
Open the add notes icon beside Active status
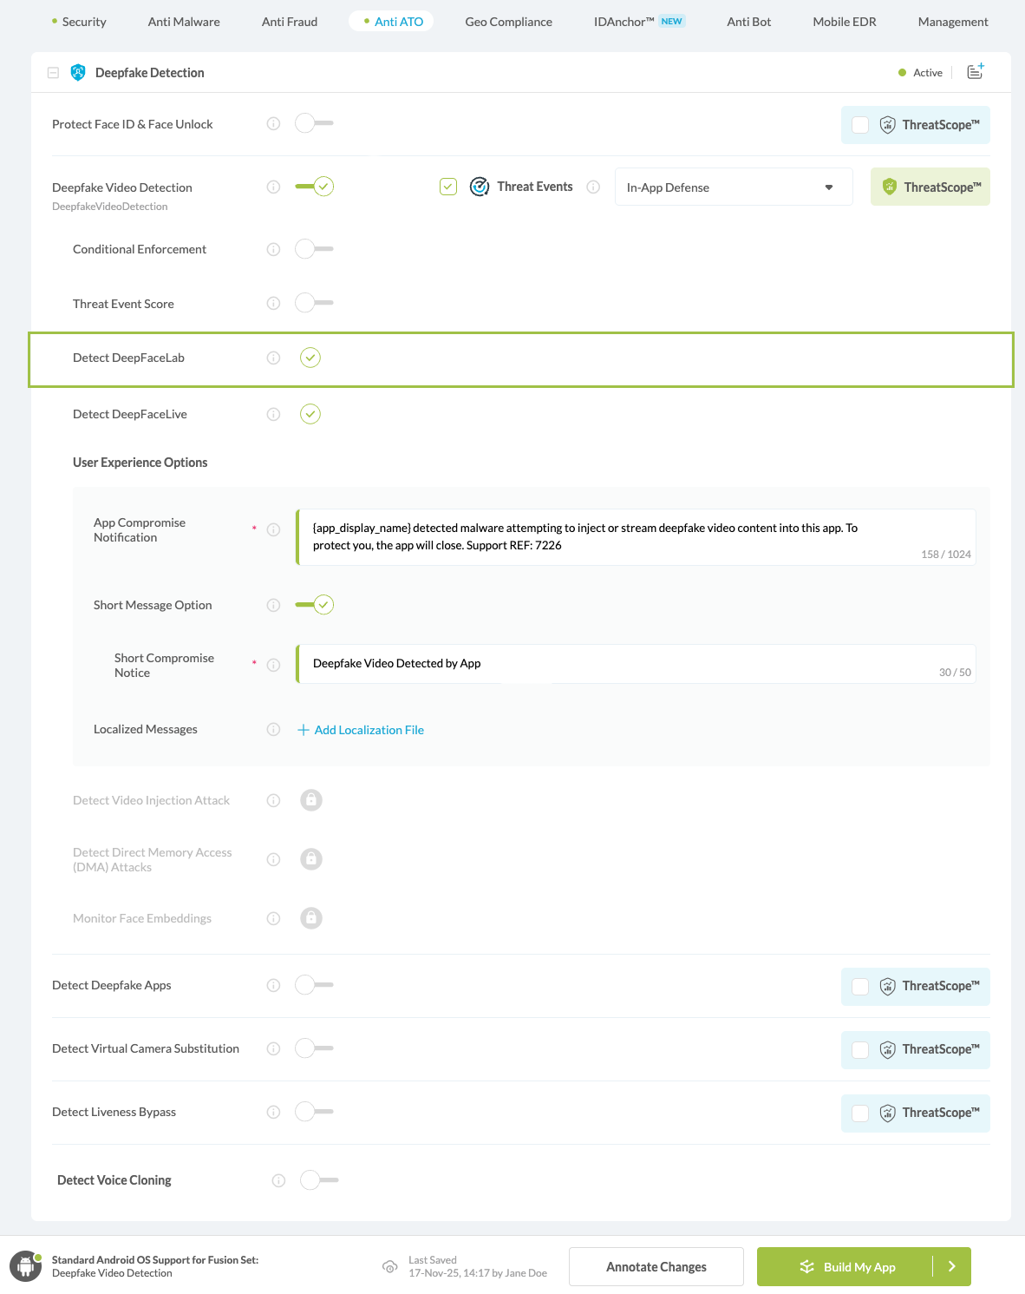(x=975, y=72)
